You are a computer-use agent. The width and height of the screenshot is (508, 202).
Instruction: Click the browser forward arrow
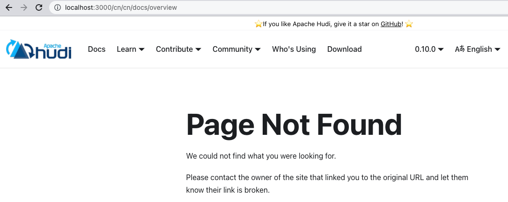click(x=24, y=7)
